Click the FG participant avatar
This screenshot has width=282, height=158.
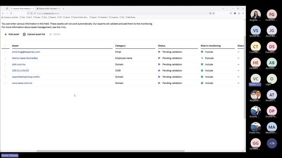(x=272, y=14)
